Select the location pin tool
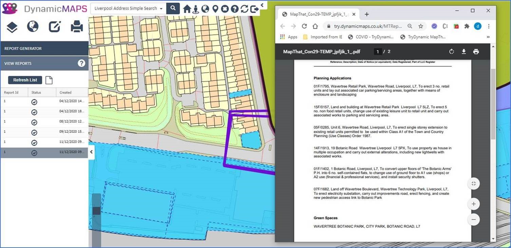This screenshot has height=248, width=511. tap(215, 9)
